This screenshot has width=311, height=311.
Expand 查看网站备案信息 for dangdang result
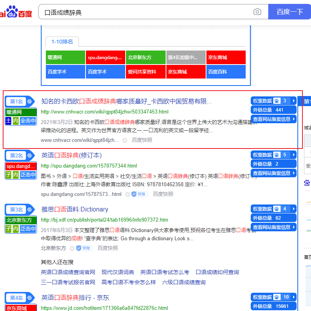pos(274,173)
